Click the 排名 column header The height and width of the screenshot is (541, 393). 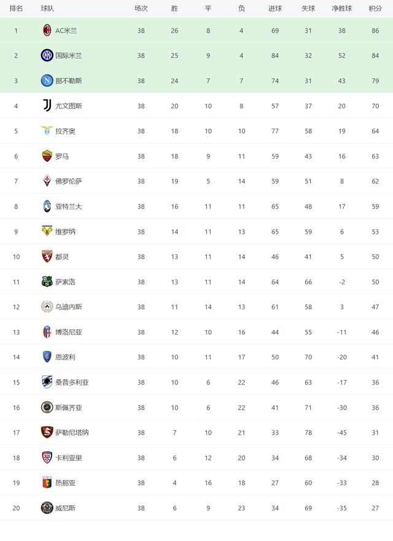(x=16, y=9)
